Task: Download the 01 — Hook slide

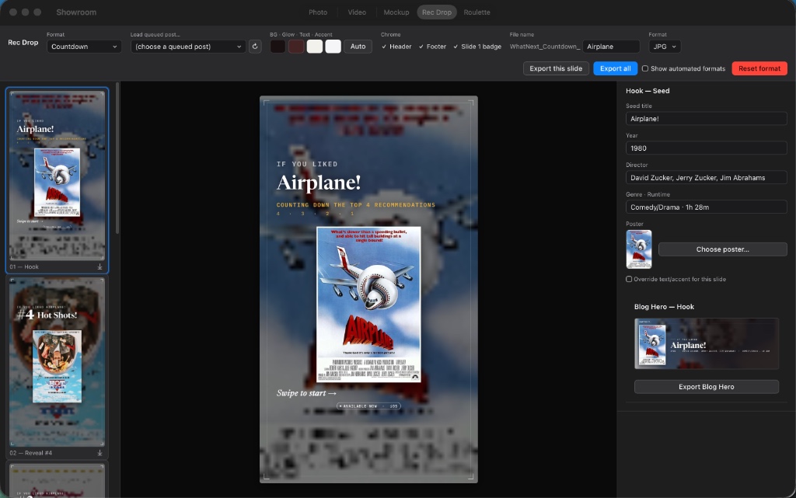Action: 100,266
